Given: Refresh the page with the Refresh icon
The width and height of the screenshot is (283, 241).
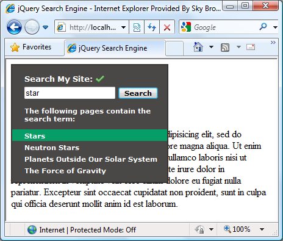Looking at the screenshot, I should [x=152, y=27].
